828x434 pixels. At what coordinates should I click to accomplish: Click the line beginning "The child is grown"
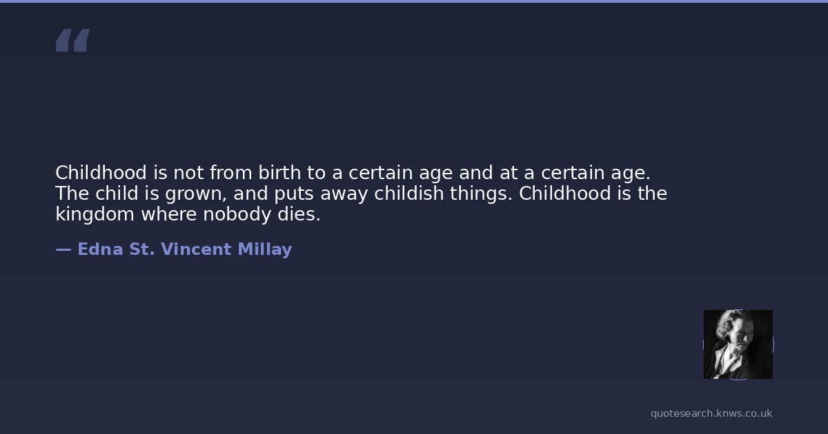tap(361, 194)
